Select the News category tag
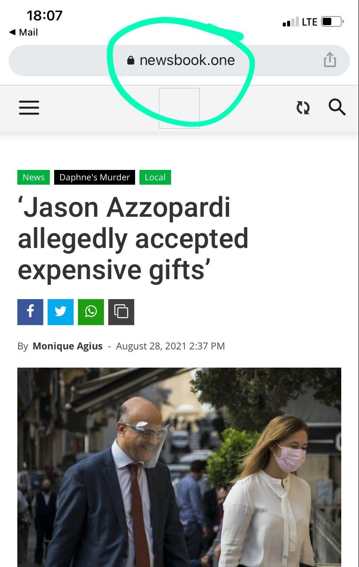Viewport: 359px width, 567px height. pos(33,177)
